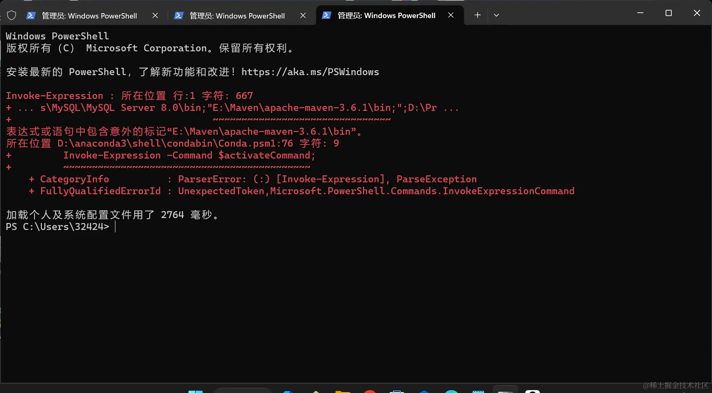Click the "安装最新的 PowerShell" text

[x=66, y=72]
